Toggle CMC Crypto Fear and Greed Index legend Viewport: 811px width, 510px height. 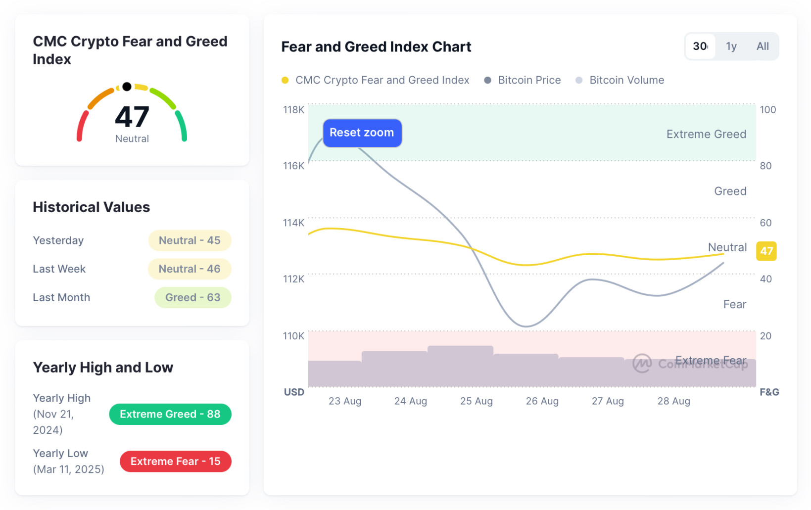click(x=382, y=80)
